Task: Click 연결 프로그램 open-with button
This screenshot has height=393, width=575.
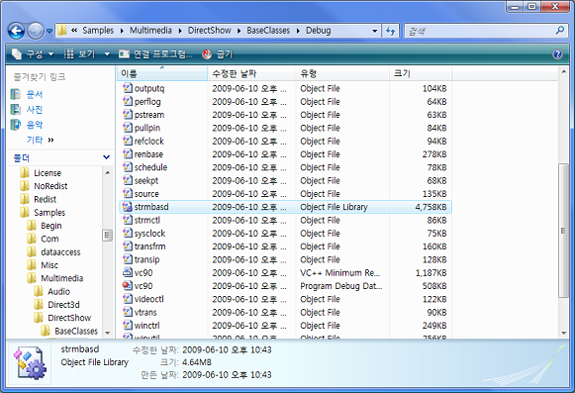Action: click(x=155, y=54)
